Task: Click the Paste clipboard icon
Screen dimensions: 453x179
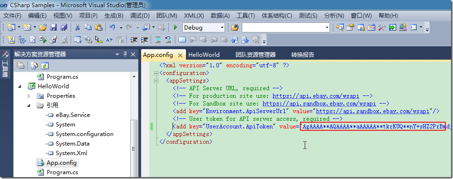Action: tap(99, 28)
